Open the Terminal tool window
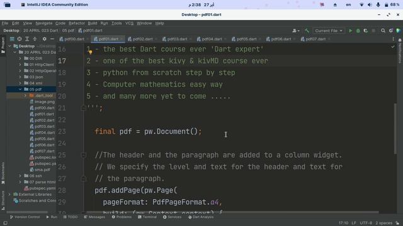 [147, 217]
